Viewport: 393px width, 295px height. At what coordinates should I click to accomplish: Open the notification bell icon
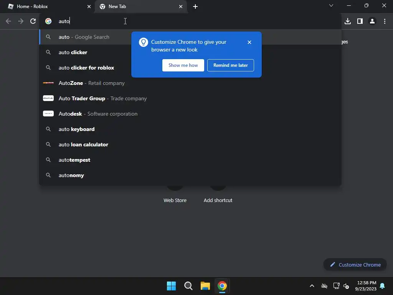(x=382, y=286)
